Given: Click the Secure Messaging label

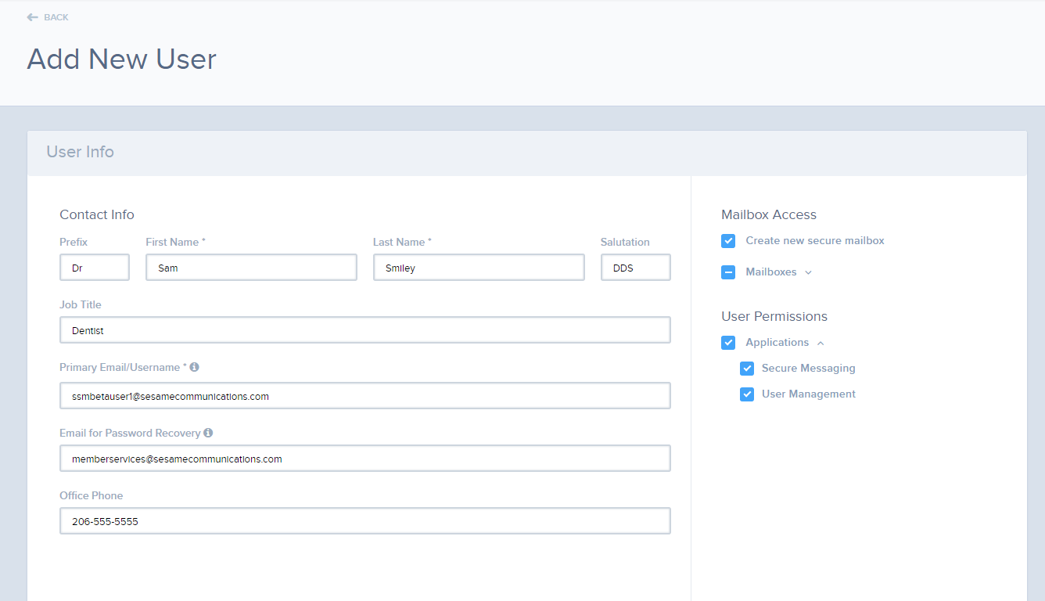Looking at the screenshot, I should (809, 368).
